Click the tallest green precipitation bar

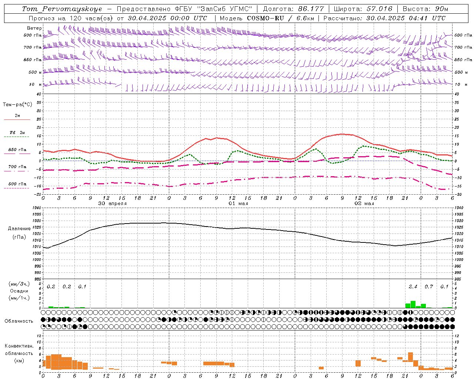(413, 305)
